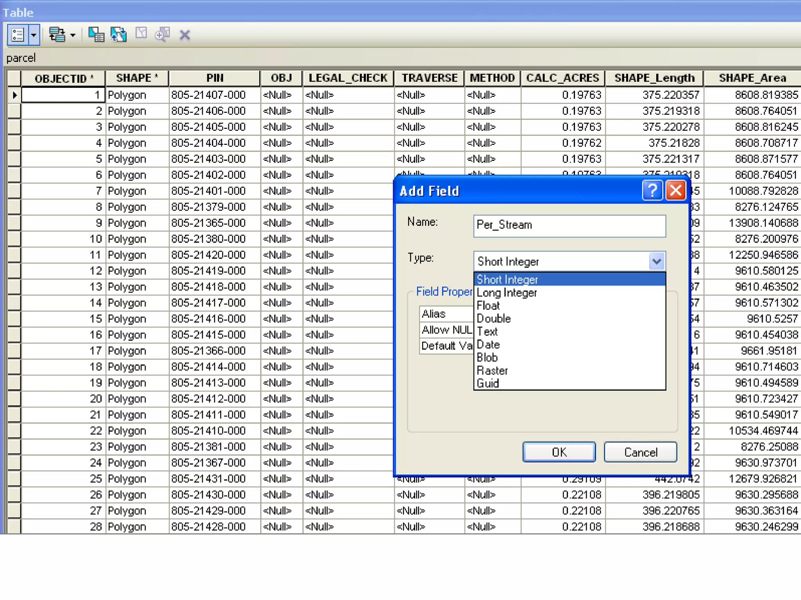Collapse the Type combo box arrow
Viewport: 801px width, 600px height.
[x=656, y=261]
